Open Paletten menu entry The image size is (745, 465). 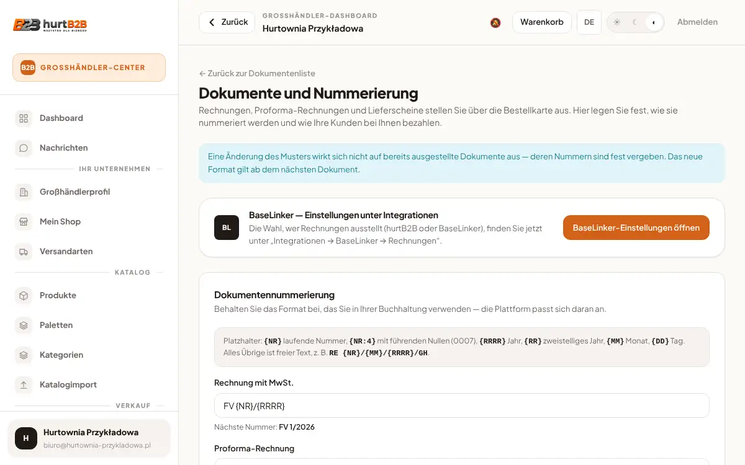(89, 325)
